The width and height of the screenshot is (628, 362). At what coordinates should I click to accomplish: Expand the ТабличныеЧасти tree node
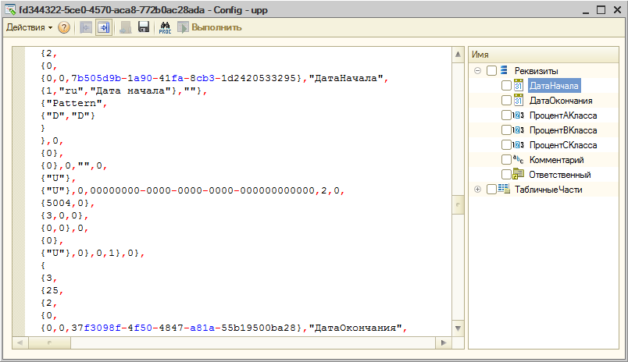point(477,190)
